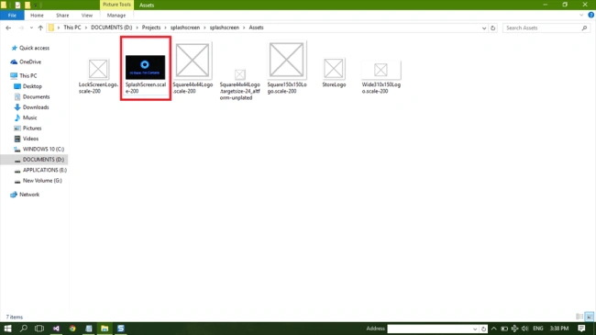Open taskbar Address dropdown arrow

(475, 329)
